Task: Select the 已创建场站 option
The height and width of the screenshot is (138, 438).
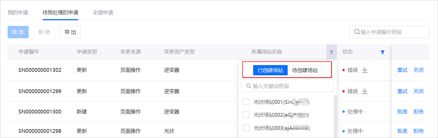Action: pyautogui.click(x=270, y=70)
